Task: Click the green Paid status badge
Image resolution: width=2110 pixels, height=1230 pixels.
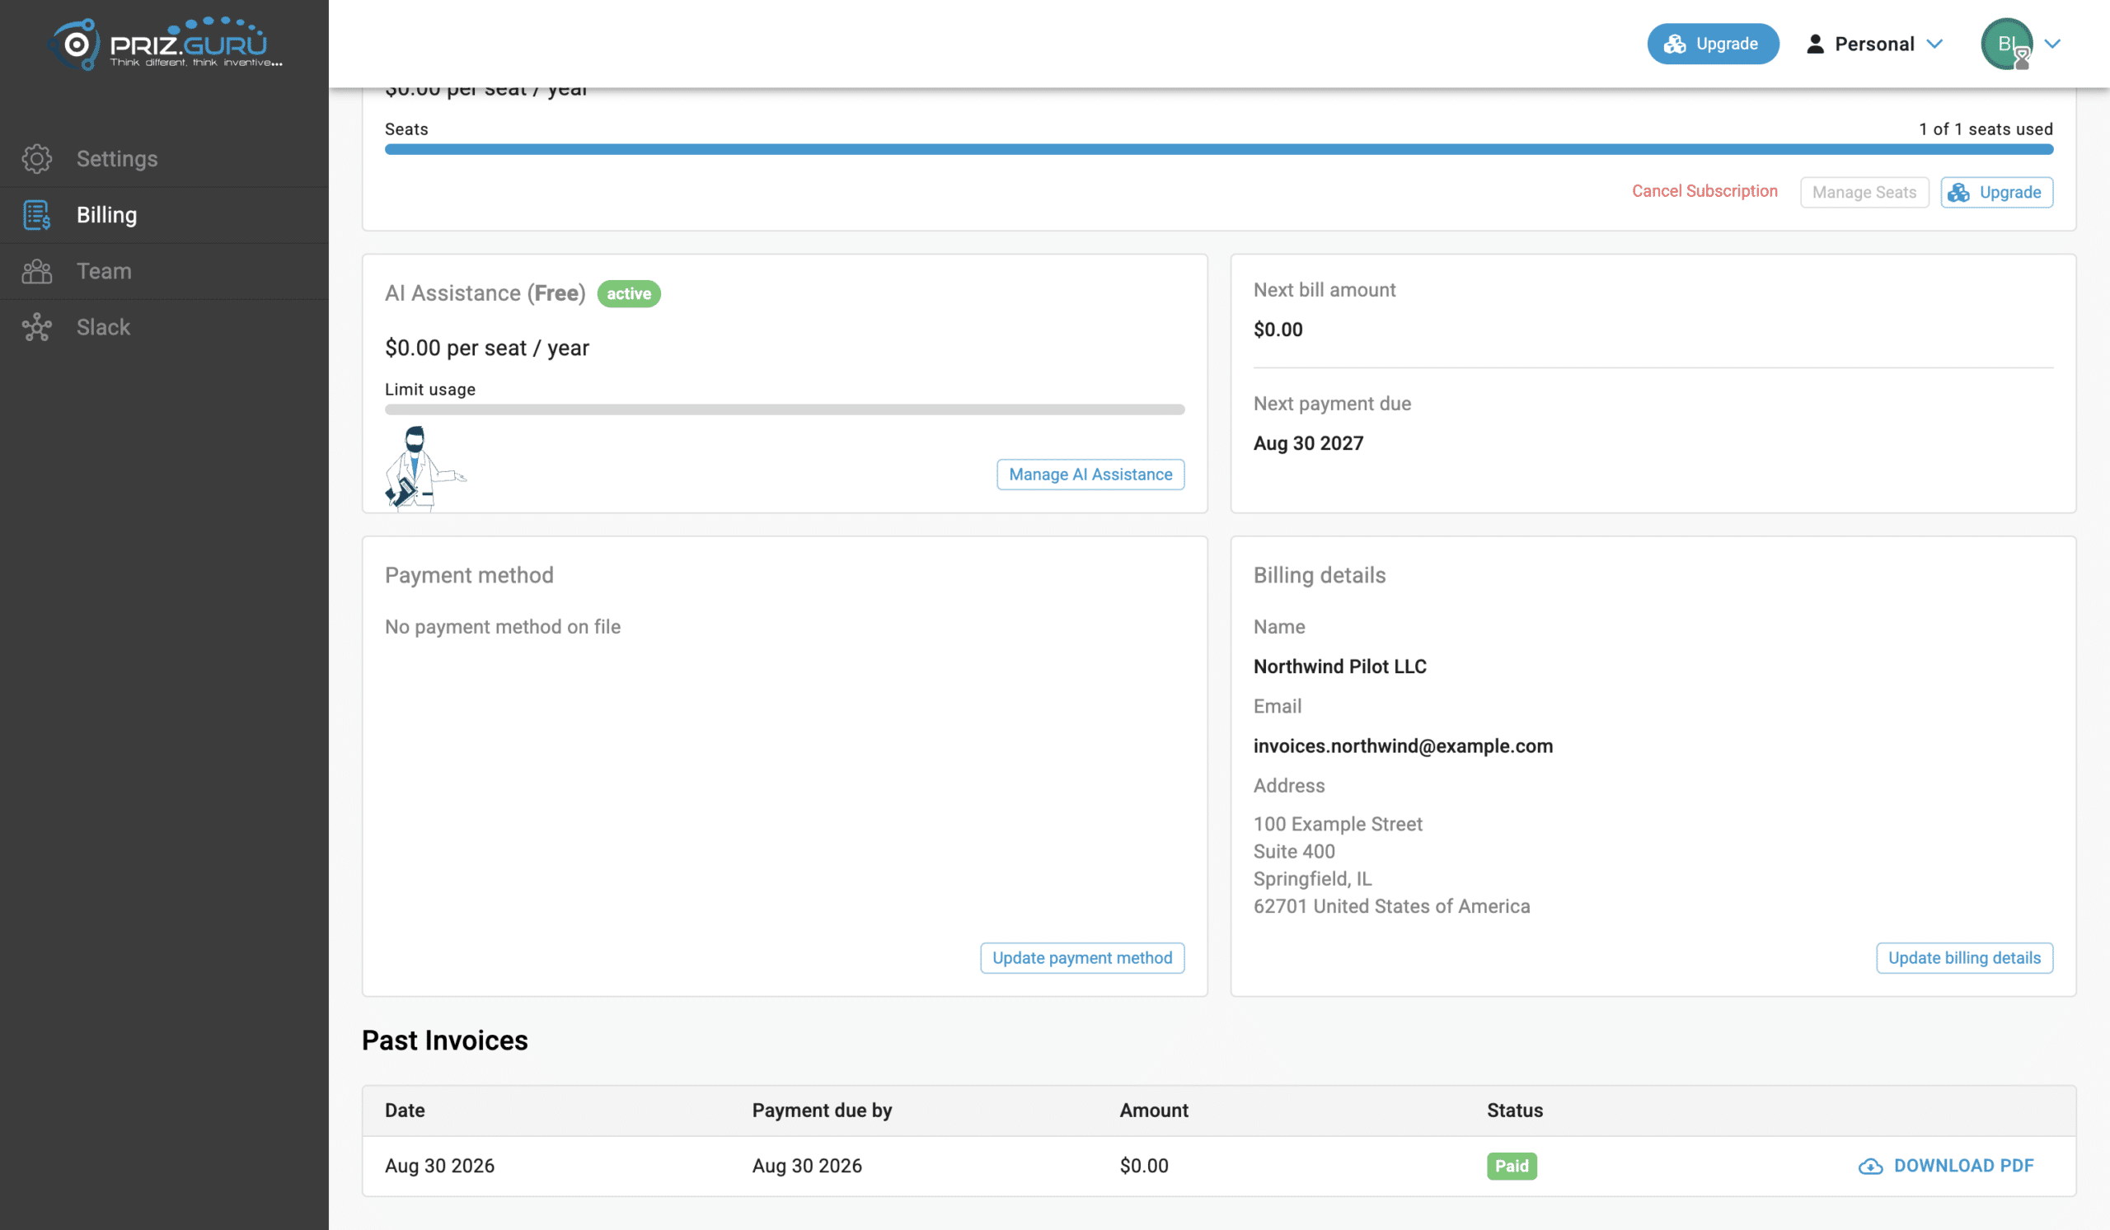Action: tap(1512, 1167)
